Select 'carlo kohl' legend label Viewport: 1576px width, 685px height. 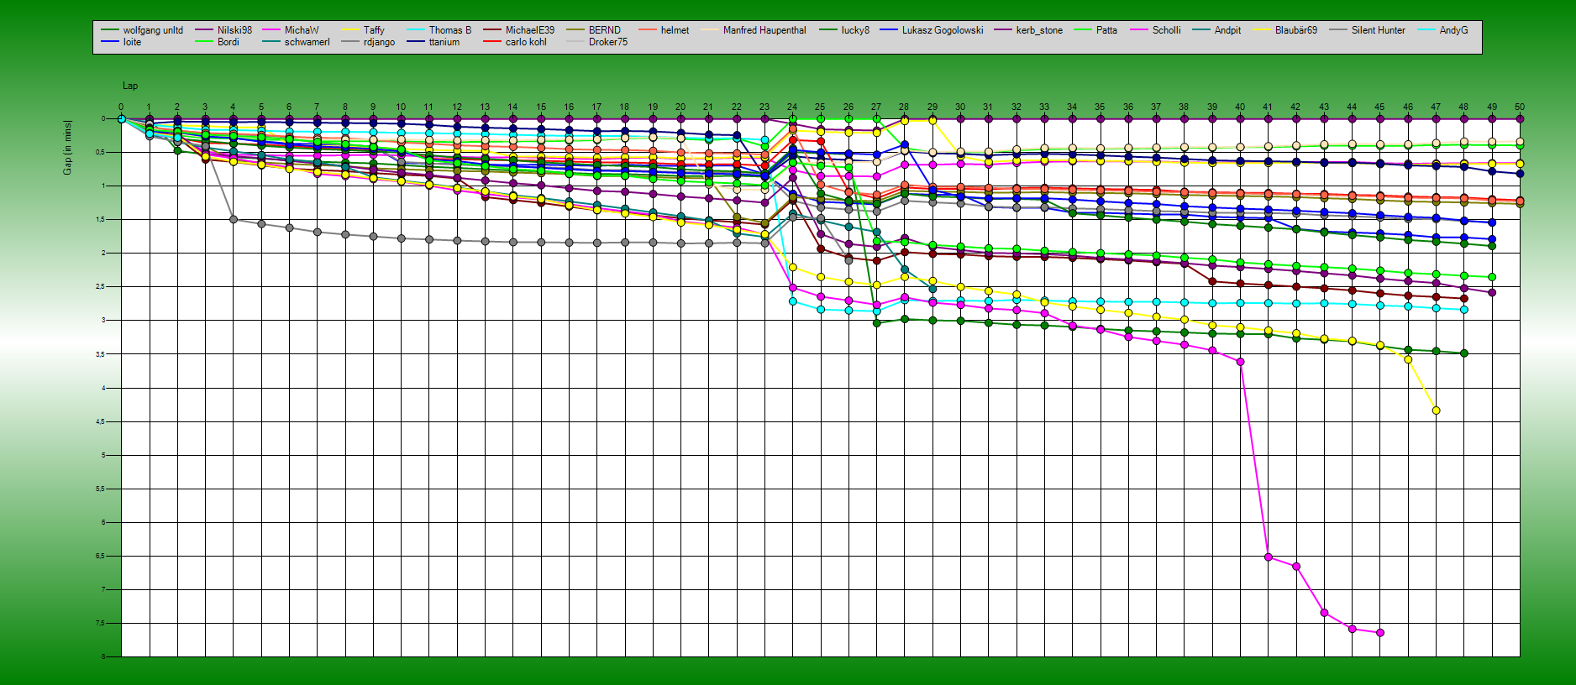pyautogui.click(x=526, y=42)
